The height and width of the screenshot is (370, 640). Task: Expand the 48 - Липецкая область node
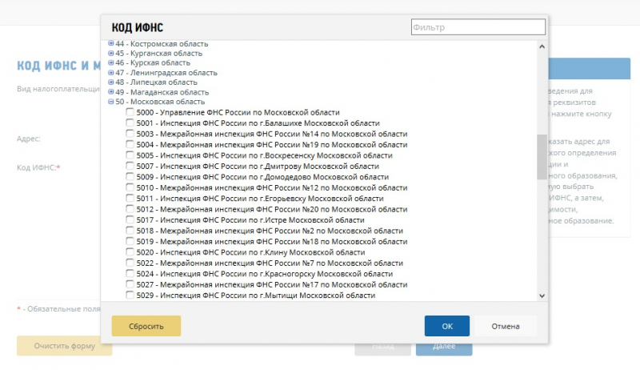pyautogui.click(x=110, y=82)
